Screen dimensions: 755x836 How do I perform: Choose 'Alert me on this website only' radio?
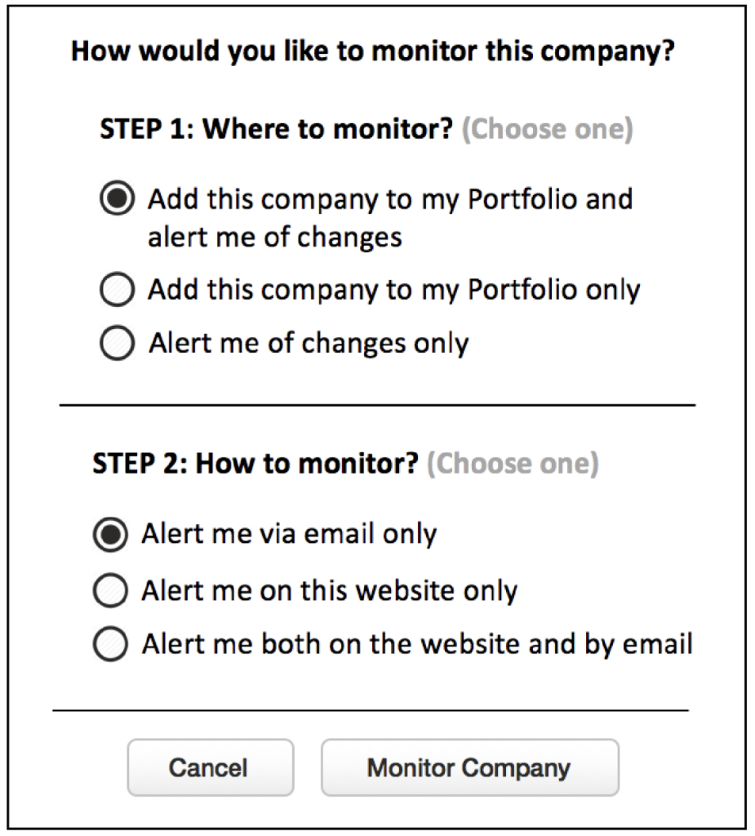(x=110, y=590)
